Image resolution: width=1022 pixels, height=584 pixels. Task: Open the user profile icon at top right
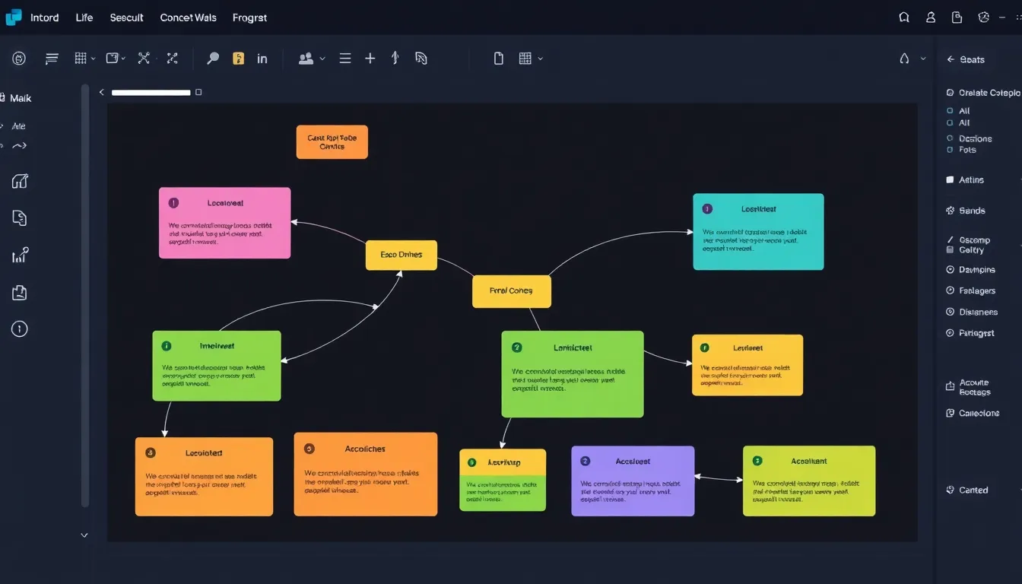[930, 17]
